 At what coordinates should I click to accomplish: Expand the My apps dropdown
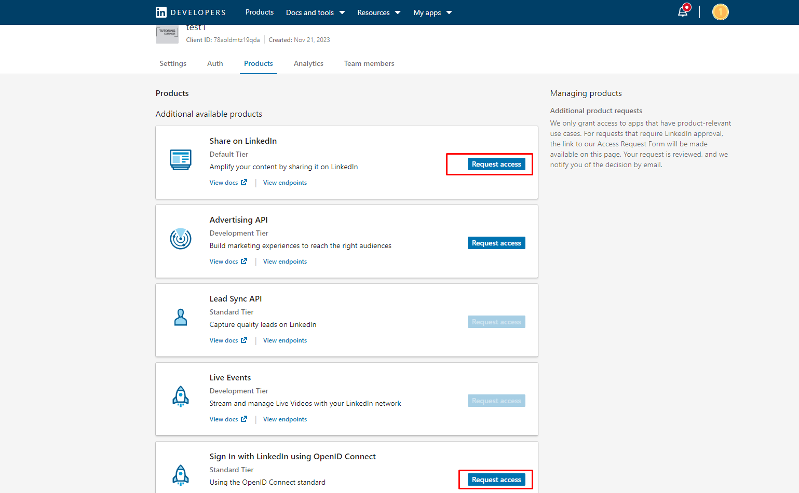pos(432,12)
